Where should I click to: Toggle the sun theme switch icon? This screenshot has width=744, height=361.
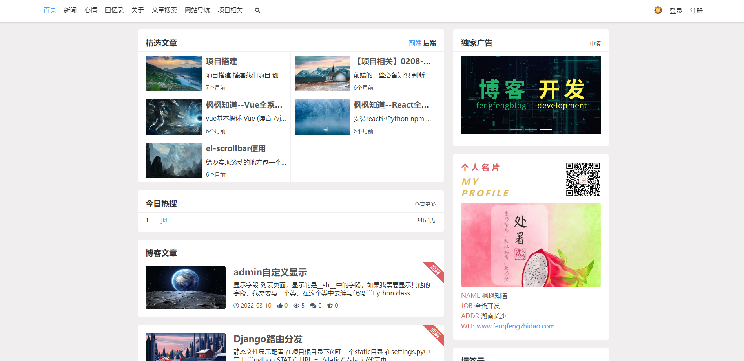(x=658, y=10)
